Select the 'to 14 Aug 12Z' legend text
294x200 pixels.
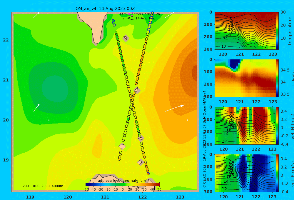[143, 19]
